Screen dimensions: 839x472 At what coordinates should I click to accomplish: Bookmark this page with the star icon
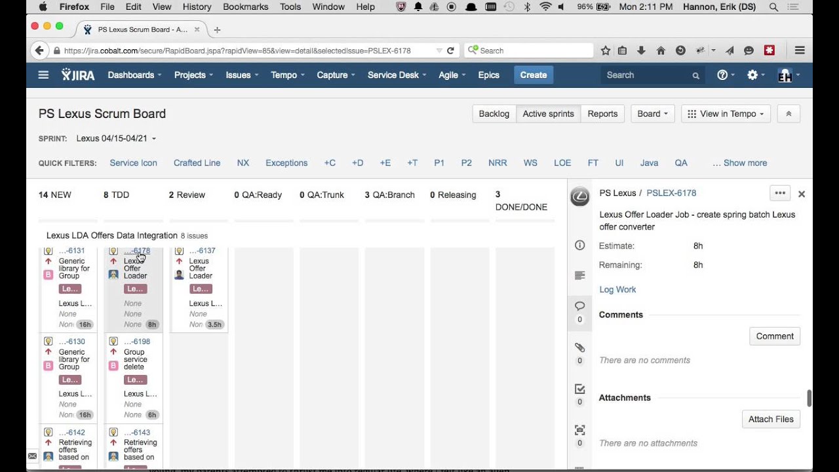click(x=606, y=50)
